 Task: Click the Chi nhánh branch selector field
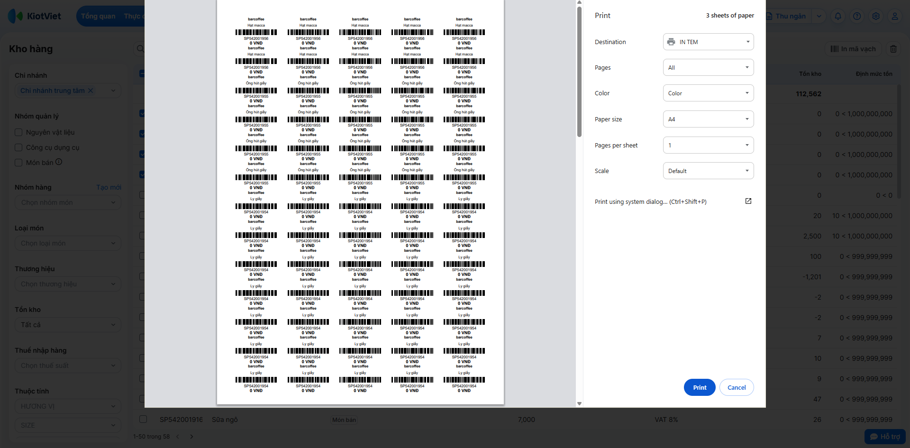pyautogui.click(x=68, y=91)
